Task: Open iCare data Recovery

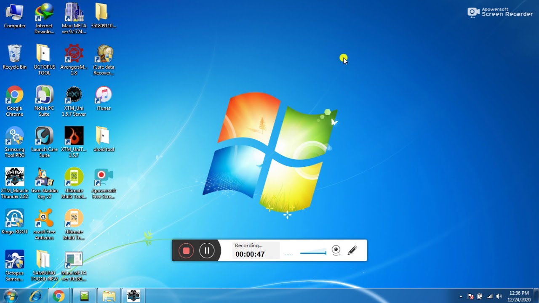Action: [104, 60]
